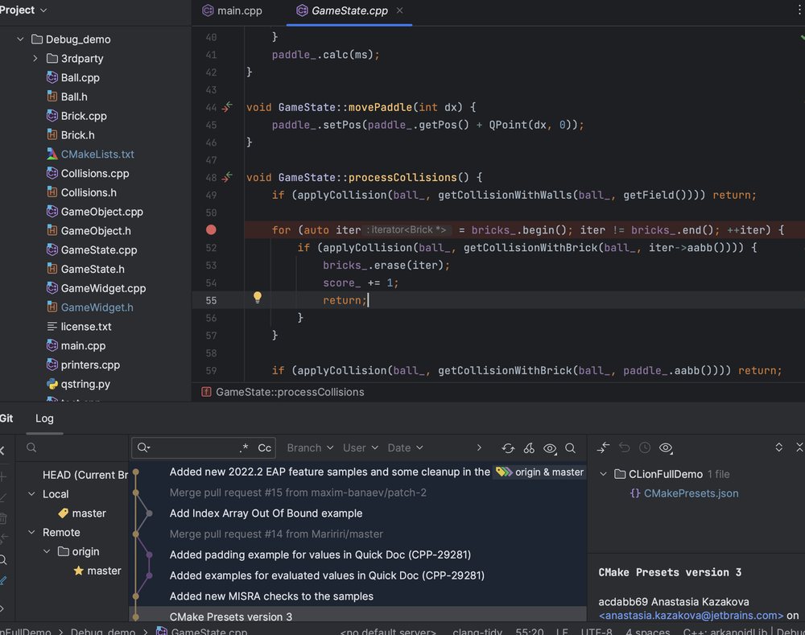Collapse the Local branches node
The image size is (805, 635).
coord(32,494)
